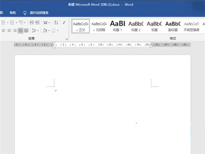Image resolution: width=205 pixels, height=154 pixels.
Task: Click the distributed alignment icon
Action: [x=26, y=30]
